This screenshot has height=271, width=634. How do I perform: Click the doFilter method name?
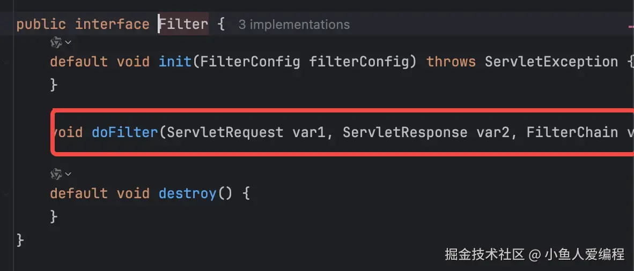click(x=125, y=132)
